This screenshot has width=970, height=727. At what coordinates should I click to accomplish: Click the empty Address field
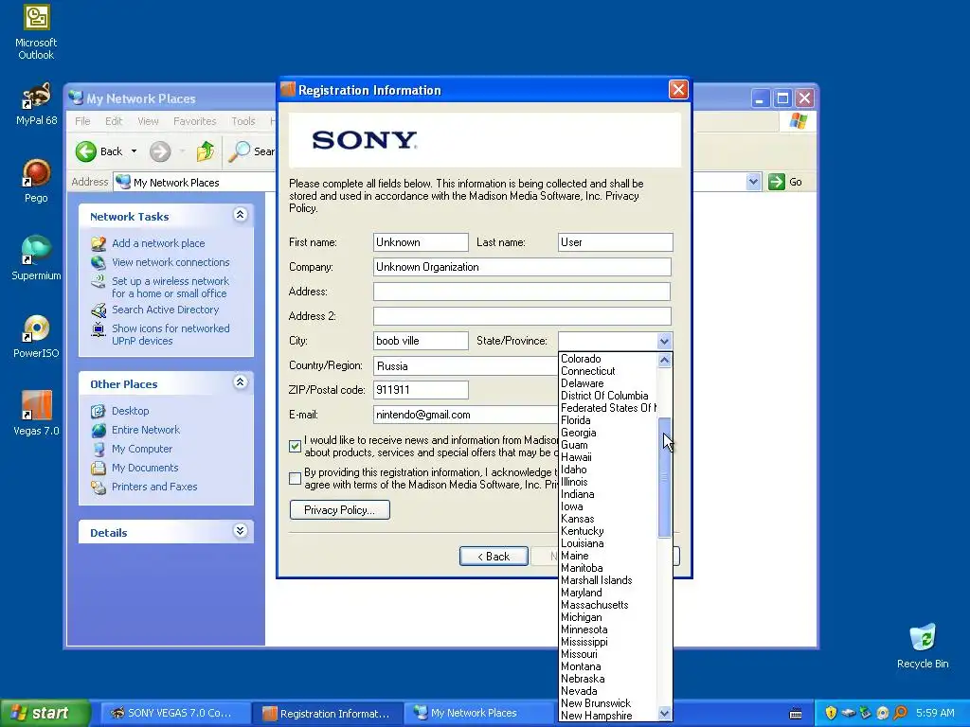522,292
